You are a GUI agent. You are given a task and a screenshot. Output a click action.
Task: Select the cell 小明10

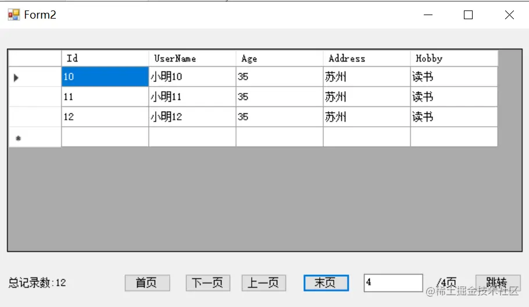coord(192,77)
